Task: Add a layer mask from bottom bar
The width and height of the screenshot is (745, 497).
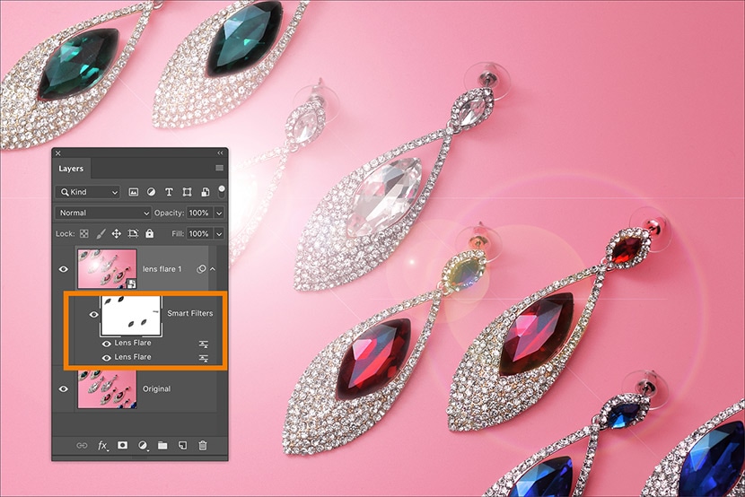Action: [122, 444]
